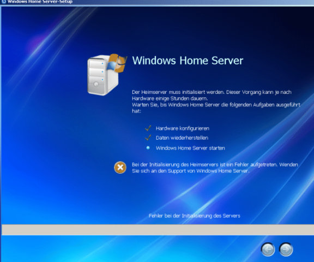Click the bullet beside Windows Home Server starten
Screen dimensions: 314x262
148,148
